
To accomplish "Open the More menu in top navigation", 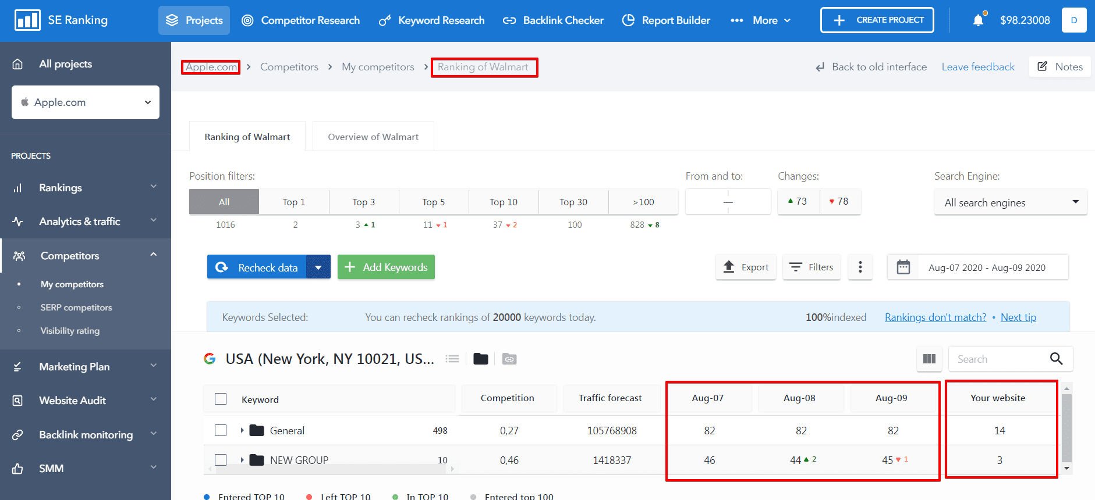I will coord(761,20).
